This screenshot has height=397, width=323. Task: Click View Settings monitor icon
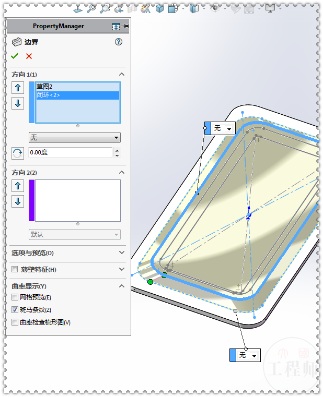270,9
